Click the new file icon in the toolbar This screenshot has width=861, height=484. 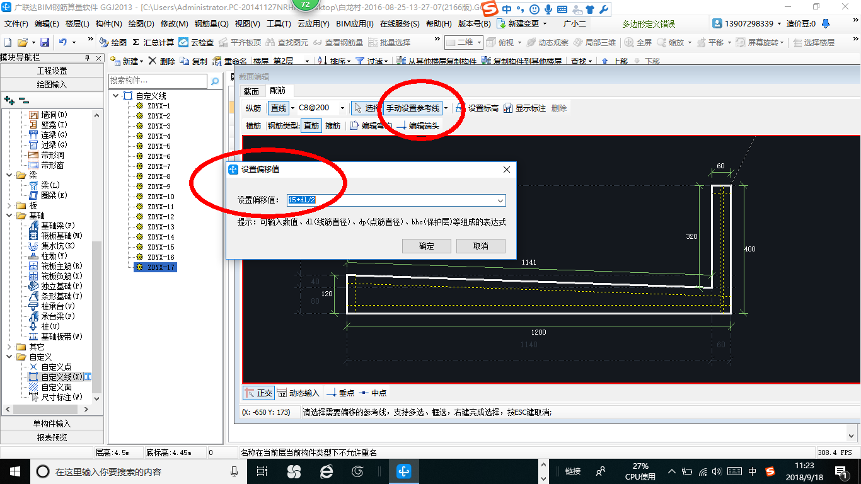tap(8, 42)
